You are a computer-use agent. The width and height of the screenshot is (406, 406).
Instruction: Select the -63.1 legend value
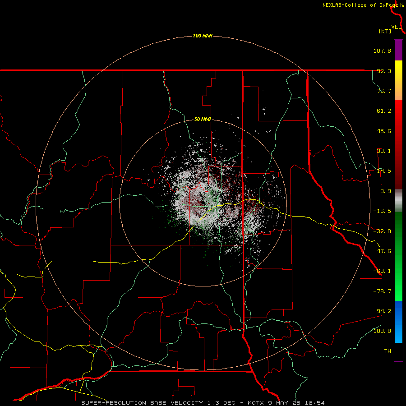(x=382, y=271)
